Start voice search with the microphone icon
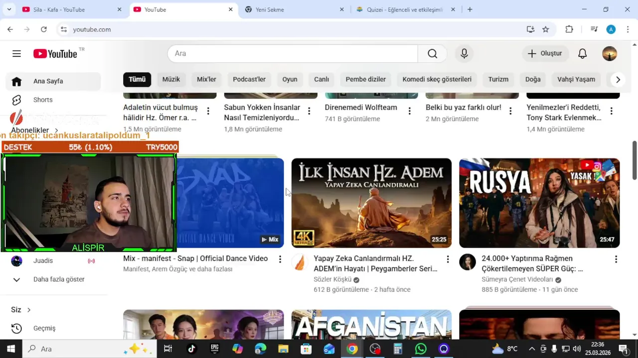Viewport: 638px width, 358px height. (x=464, y=54)
